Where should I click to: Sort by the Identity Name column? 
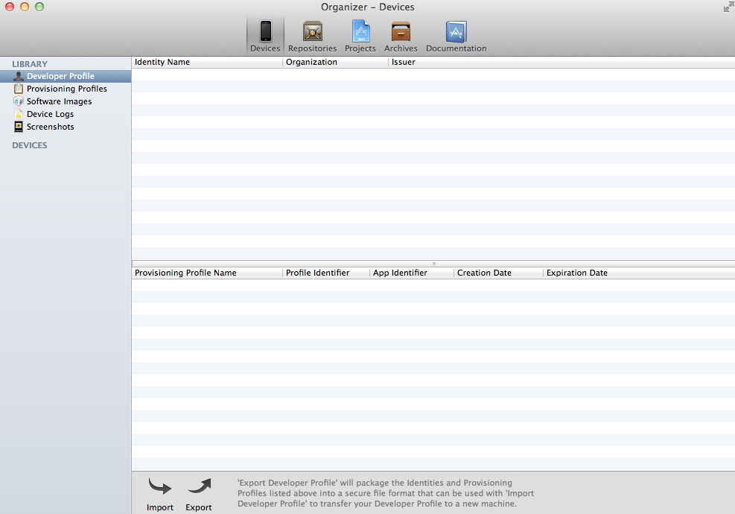(207, 62)
